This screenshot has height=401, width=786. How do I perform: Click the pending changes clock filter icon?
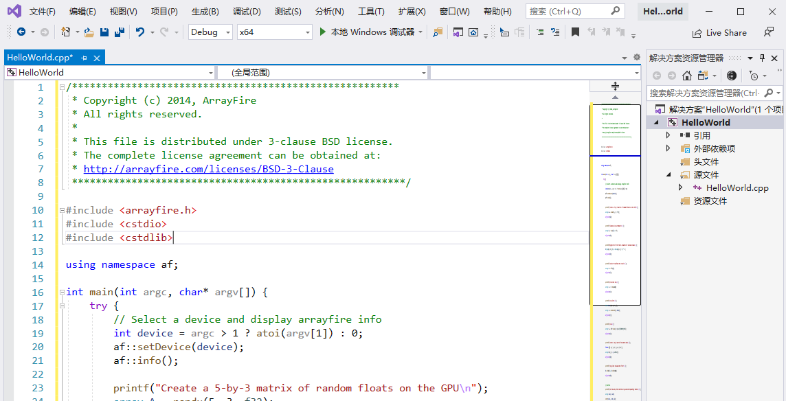click(754, 76)
